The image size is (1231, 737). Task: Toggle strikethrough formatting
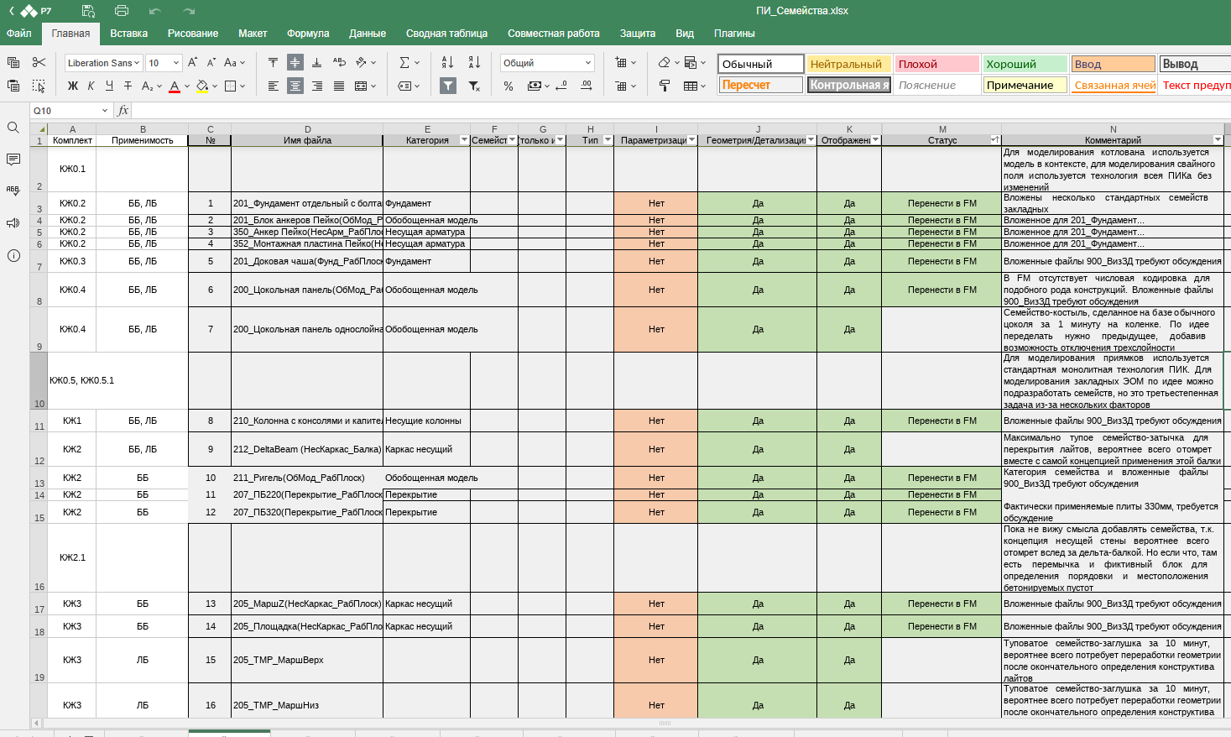pos(128,86)
